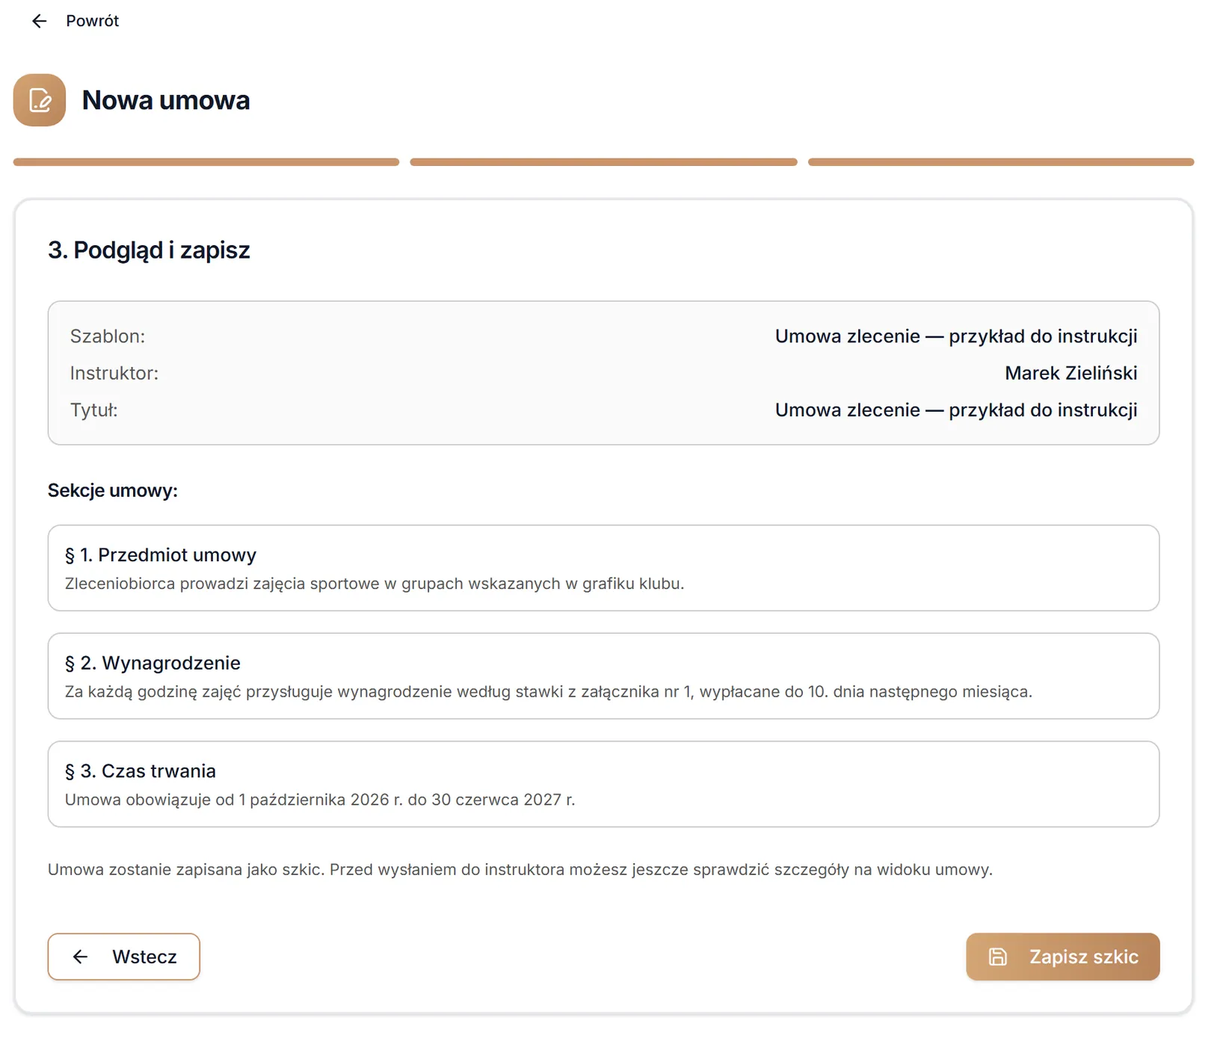Click the Nowa umowa document-edit icon
The image size is (1226, 1041).
click(x=40, y=100)
